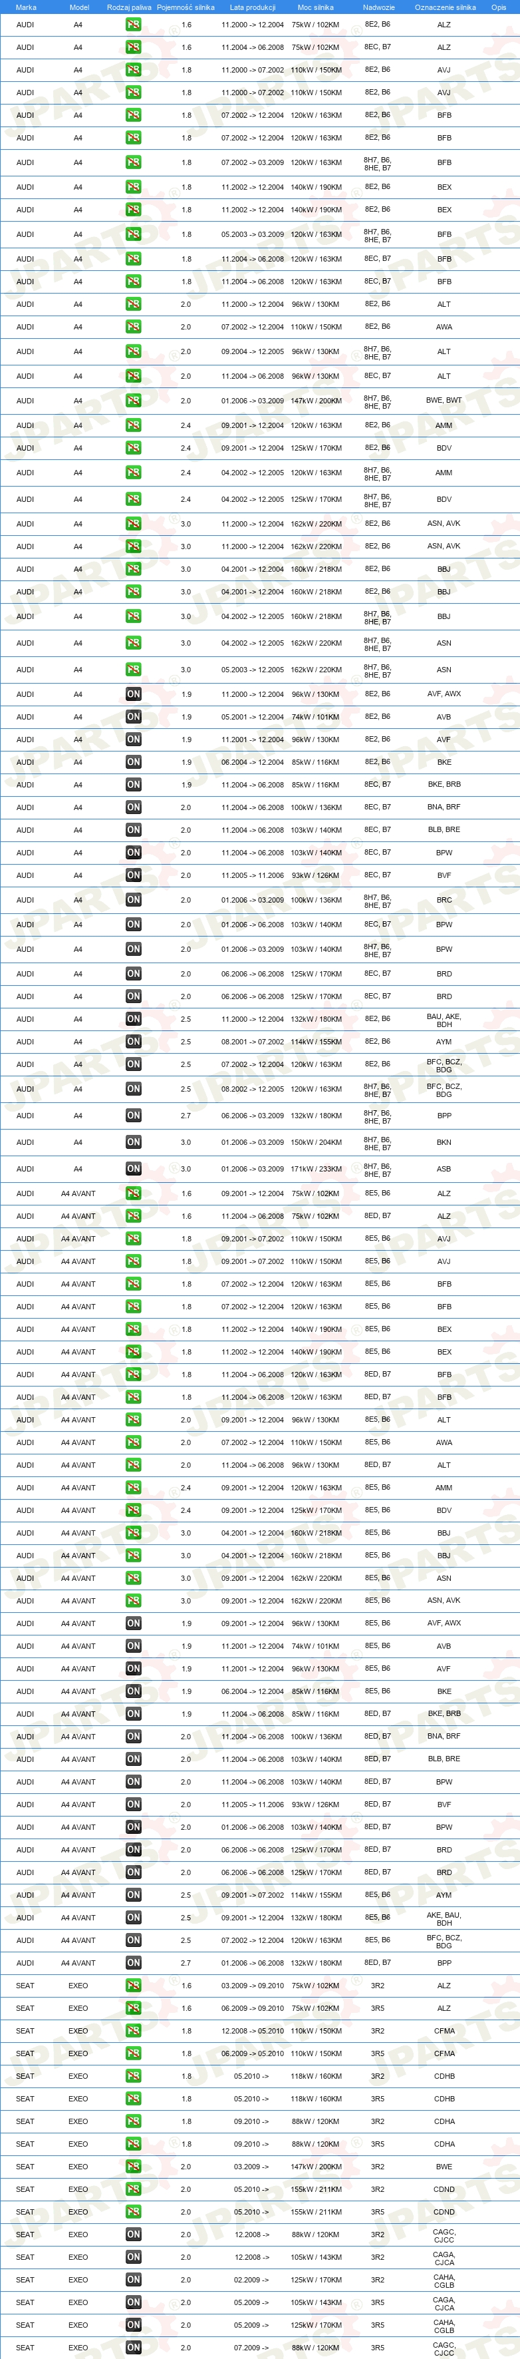Click petrol icon in A4 Avant 1.6 8E5 ALZ row
This screenshot has height=2359, width=520.
[134, 1194]
